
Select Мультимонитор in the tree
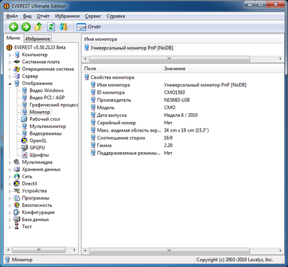(47, 126)
